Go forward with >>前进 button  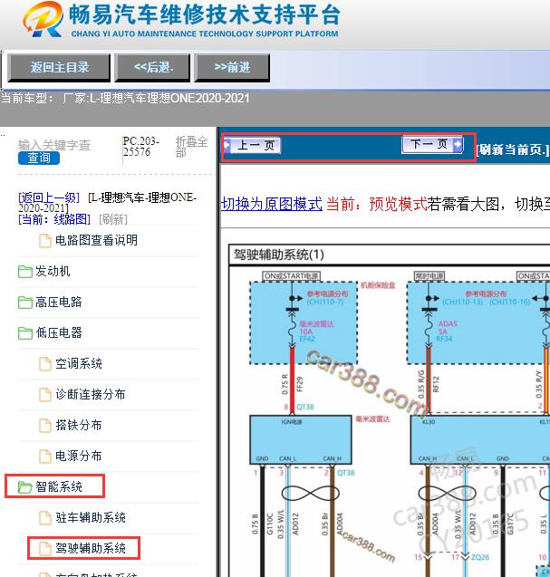[232, 67]
